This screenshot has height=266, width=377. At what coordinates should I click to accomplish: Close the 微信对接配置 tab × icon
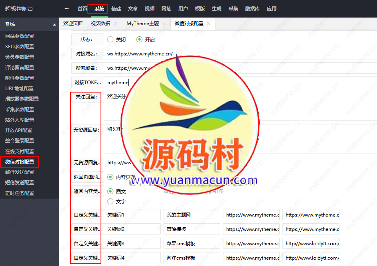(x=208, y=24)
